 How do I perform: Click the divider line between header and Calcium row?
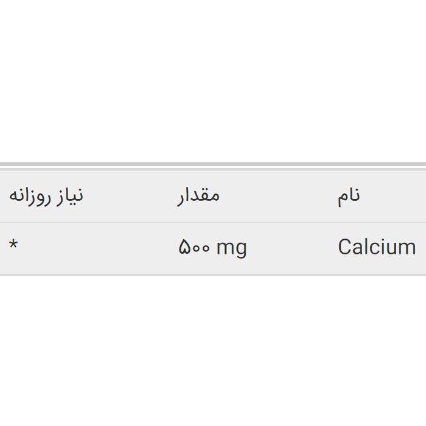(213, 223)
